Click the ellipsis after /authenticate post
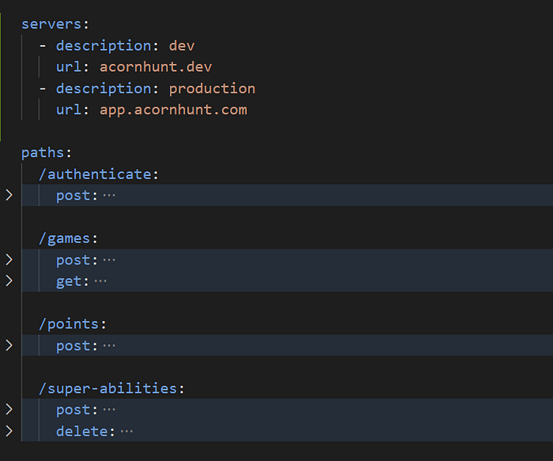553x461 pixels. (109, 195)
